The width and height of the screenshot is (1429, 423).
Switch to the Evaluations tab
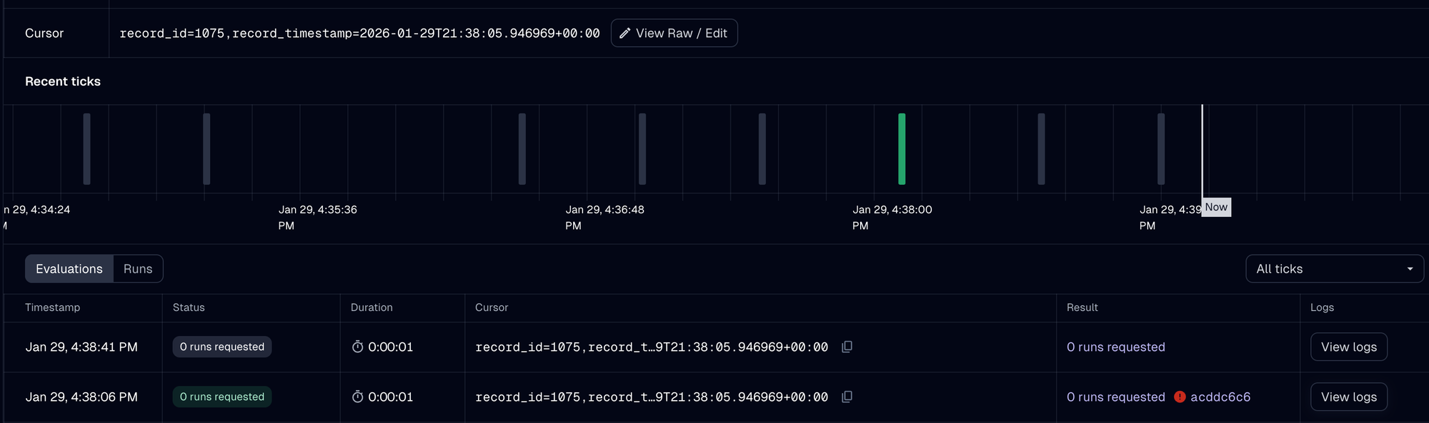69,269
